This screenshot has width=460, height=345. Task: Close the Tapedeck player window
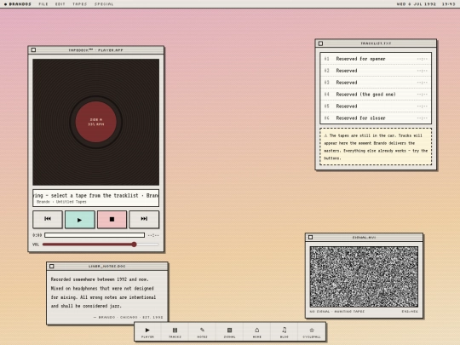click(x=33, y=50)
